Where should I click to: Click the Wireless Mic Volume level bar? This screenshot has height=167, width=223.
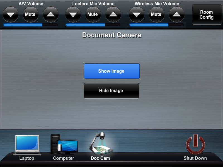(x=157, y=25)
